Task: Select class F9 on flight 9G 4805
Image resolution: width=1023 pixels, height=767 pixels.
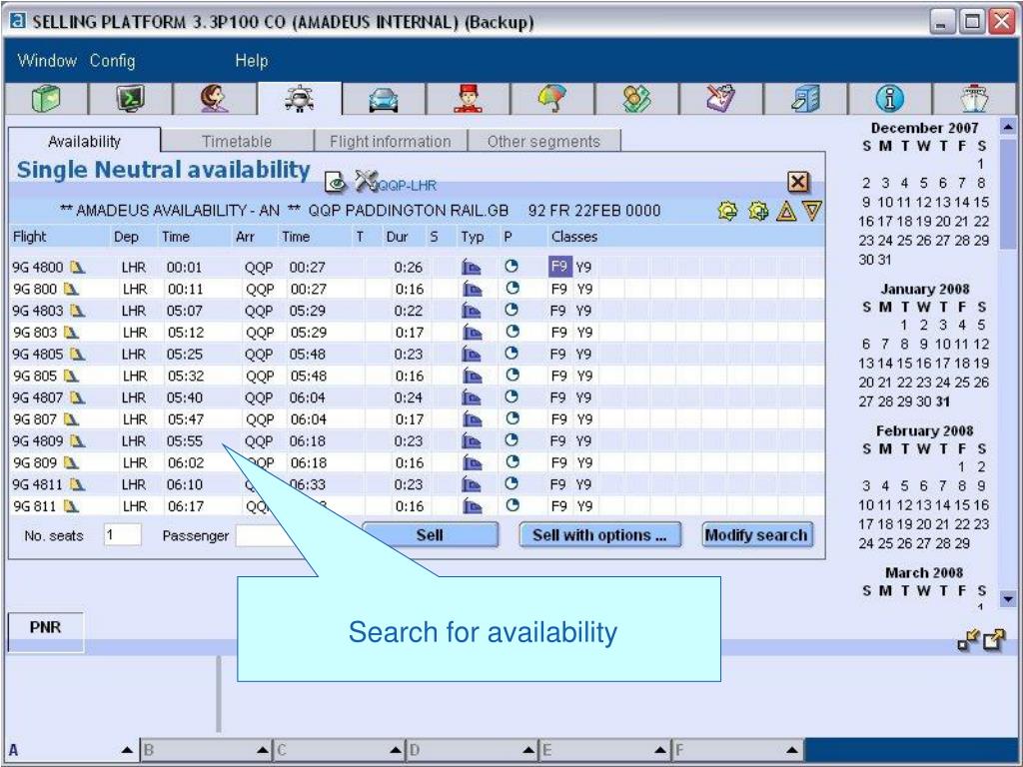Action: (x=559, y=355)
